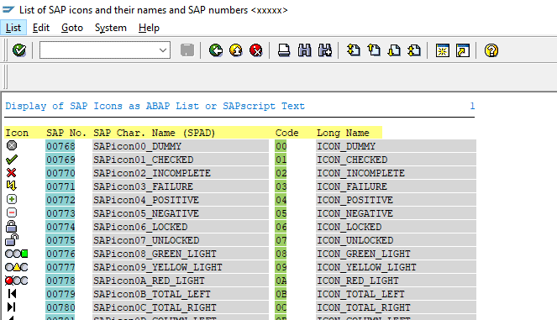Image resolution: width=557 pixels, height=320 pixels.
Task: Click the green checkmark ICON_CHECKED icon
Action: coord(12,160)
